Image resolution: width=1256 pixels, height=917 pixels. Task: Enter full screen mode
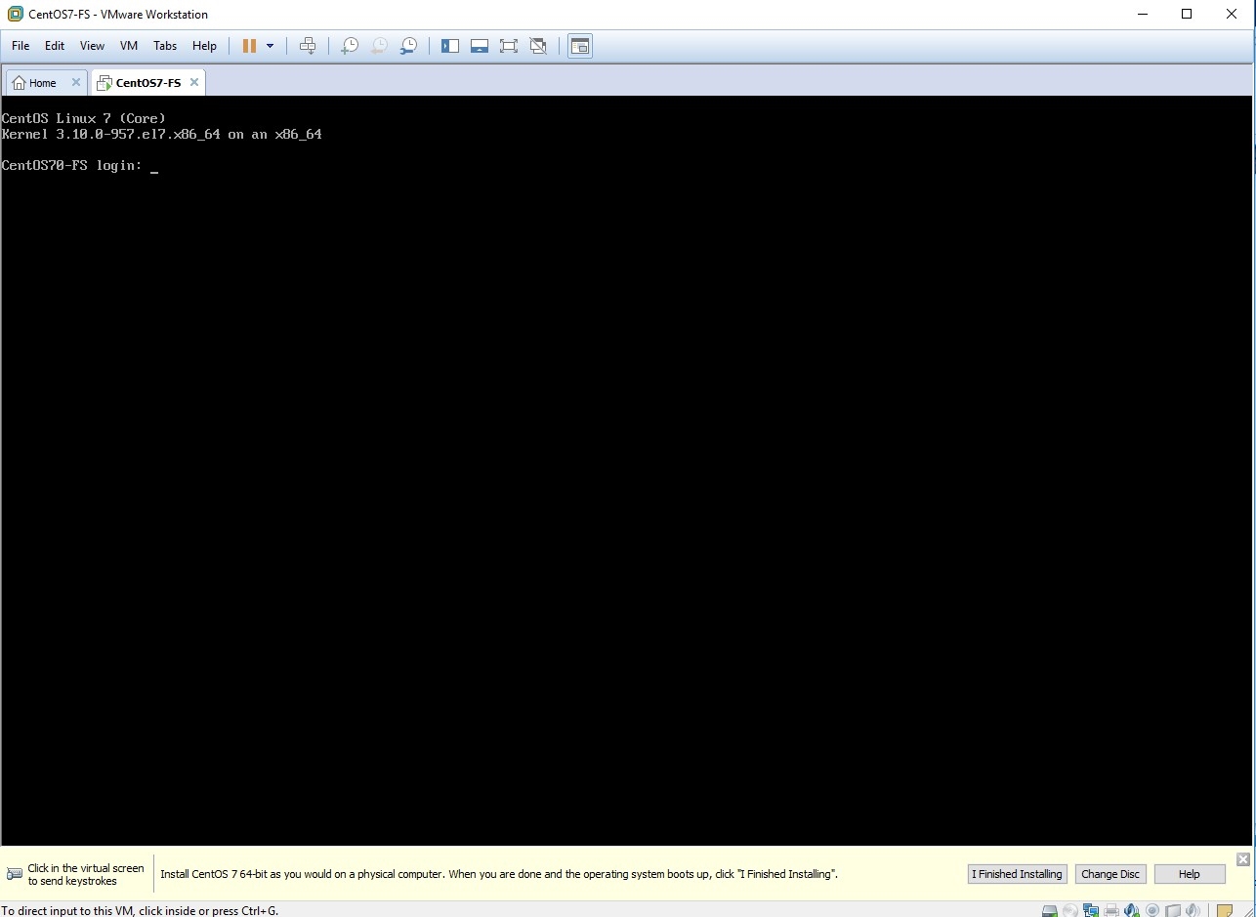508,46
